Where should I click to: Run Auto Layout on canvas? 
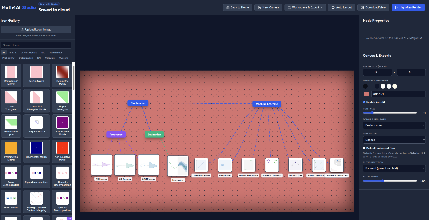coord(342,7)
